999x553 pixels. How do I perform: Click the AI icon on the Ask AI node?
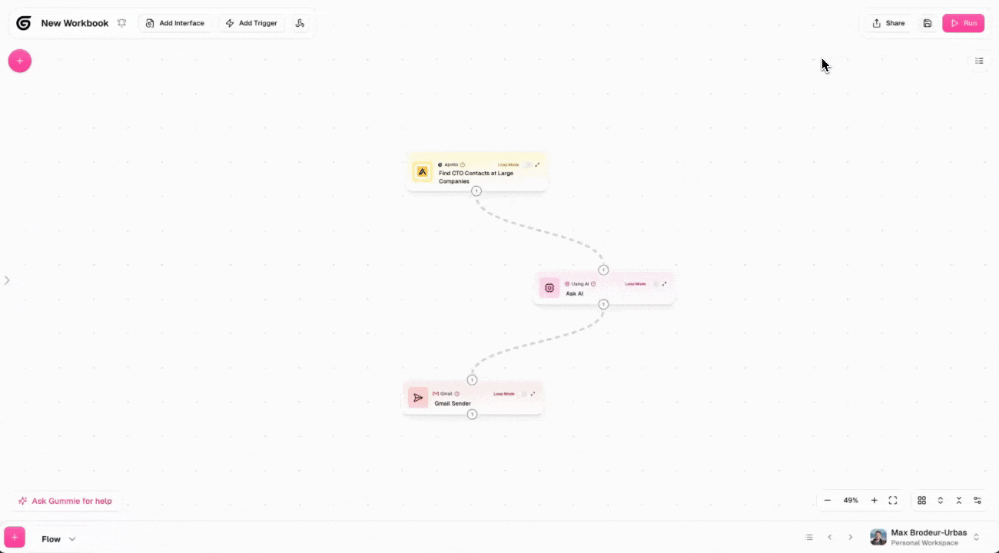(549, 287)
